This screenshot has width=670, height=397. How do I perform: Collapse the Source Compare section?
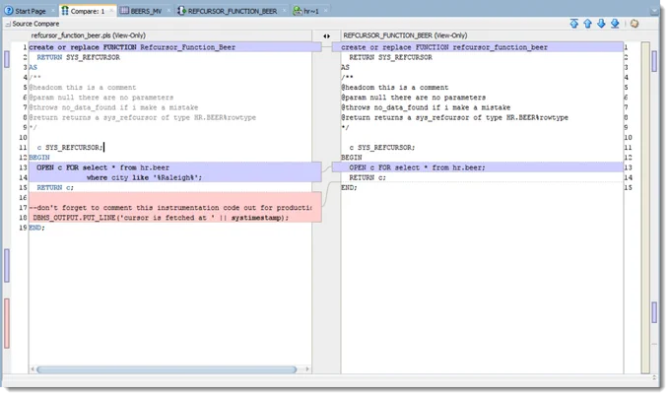8,25
